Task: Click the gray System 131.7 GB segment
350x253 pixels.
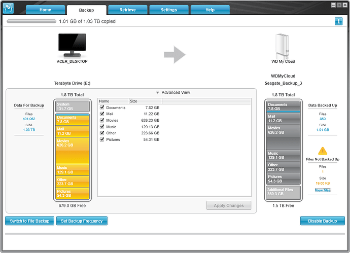Action: point(73,106)
